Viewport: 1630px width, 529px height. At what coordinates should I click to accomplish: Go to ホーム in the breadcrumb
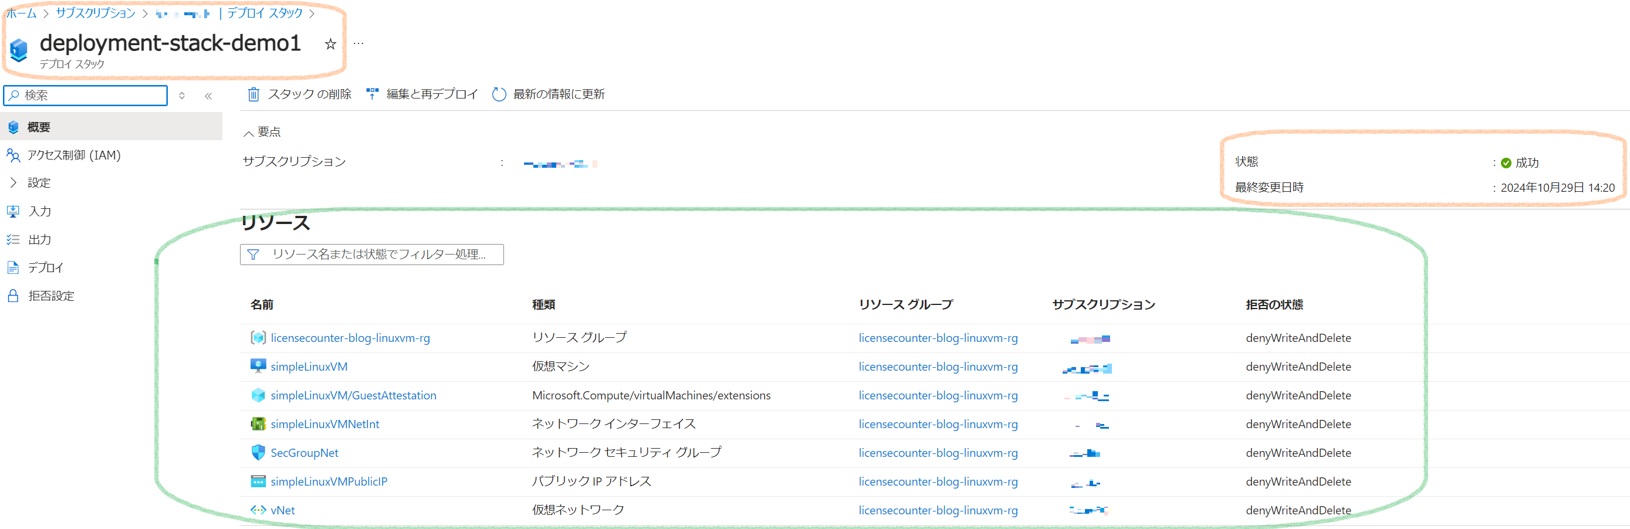[22, 13]
